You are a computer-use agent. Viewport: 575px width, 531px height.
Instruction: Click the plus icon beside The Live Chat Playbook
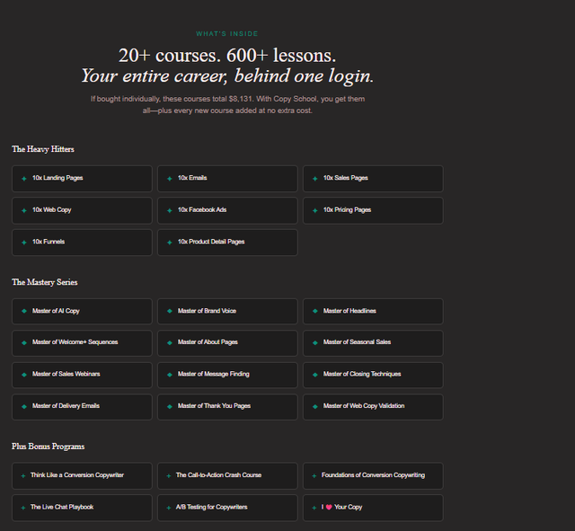point(23,508)
